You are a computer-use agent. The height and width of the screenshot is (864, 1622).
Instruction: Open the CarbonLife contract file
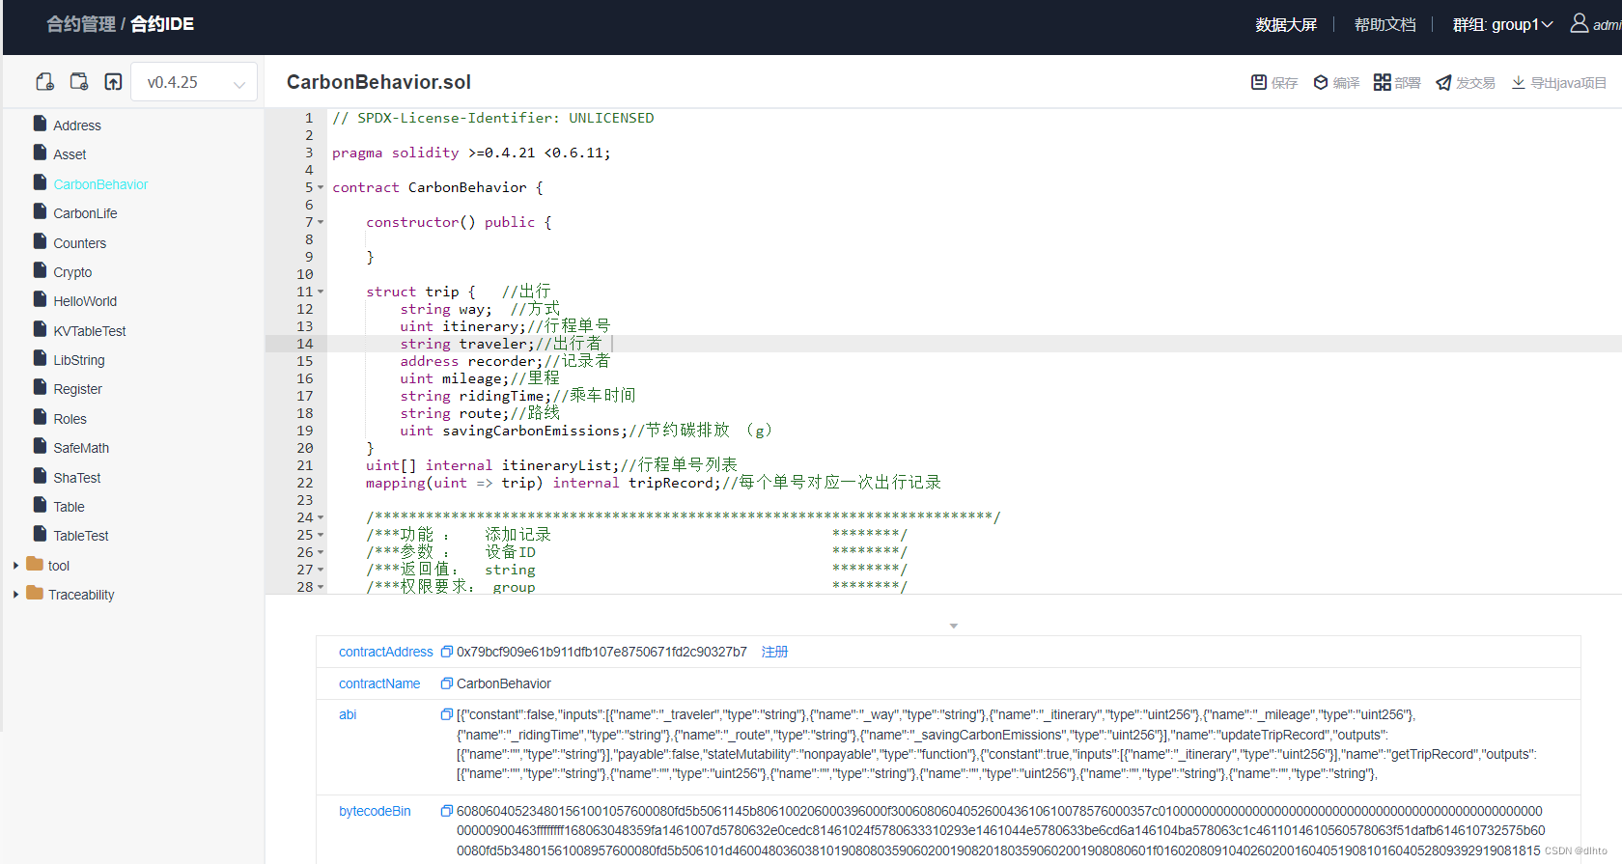pos(85,213)
